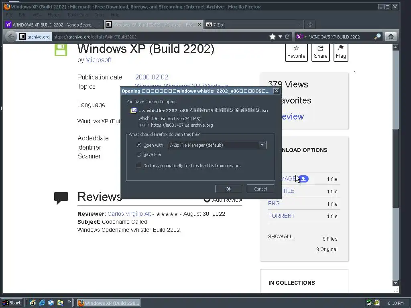The image size is (411, 308).
Task: Open a new tab with the plus button
Action: tap(309, 24)
